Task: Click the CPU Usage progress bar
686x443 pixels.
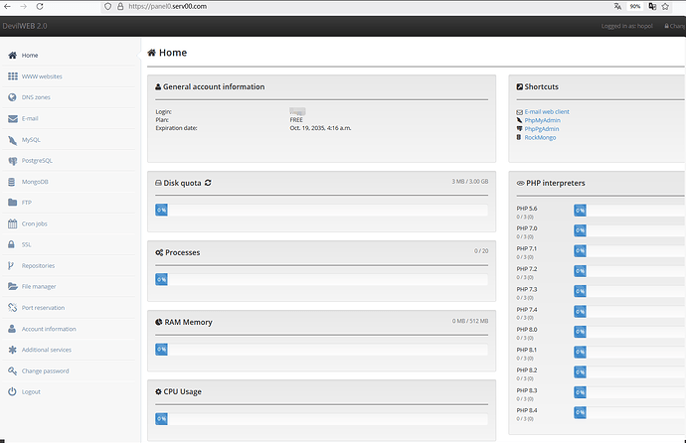Action: 321,419
